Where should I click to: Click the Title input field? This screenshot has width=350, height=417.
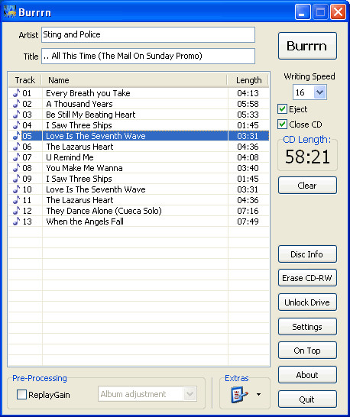(x=148, y=56)
